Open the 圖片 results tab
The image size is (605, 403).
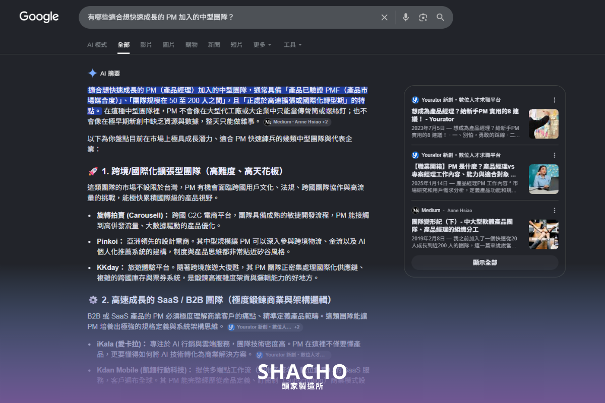[169, 45]
